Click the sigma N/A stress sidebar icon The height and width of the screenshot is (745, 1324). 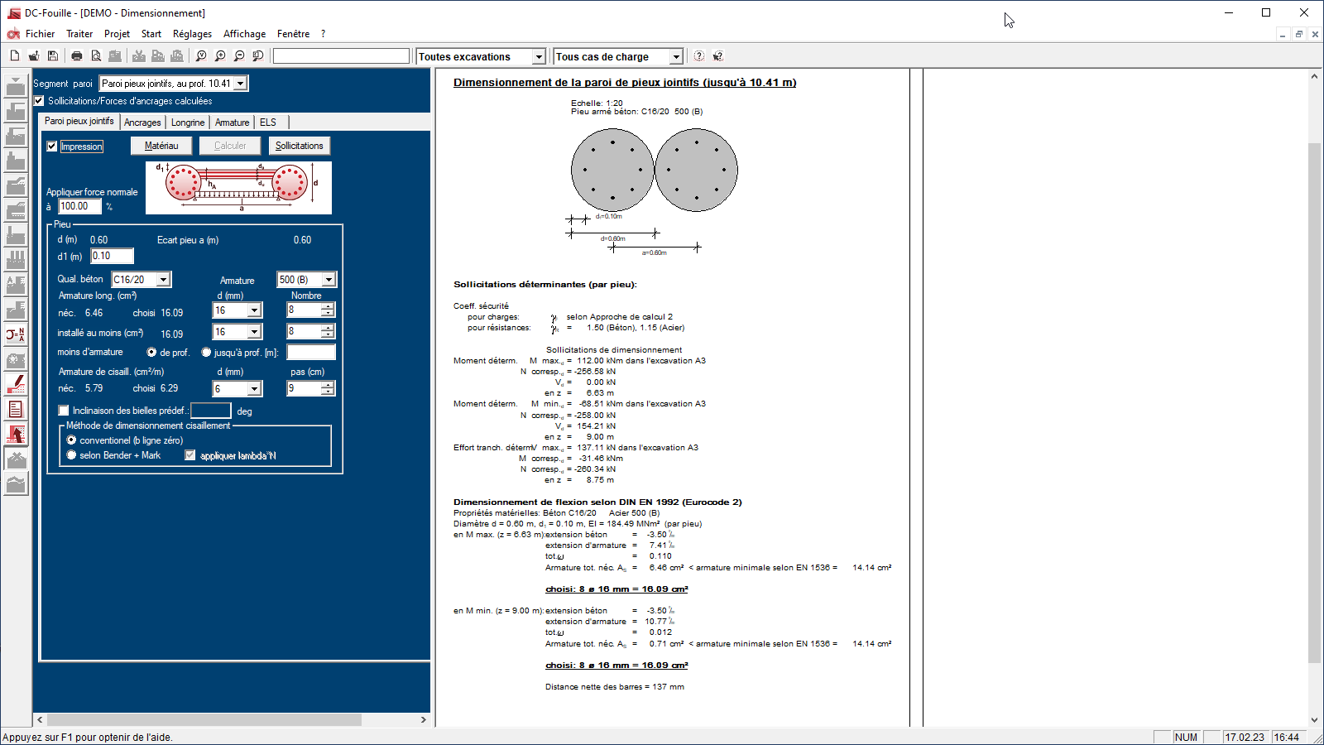click(x=16, y=335)
